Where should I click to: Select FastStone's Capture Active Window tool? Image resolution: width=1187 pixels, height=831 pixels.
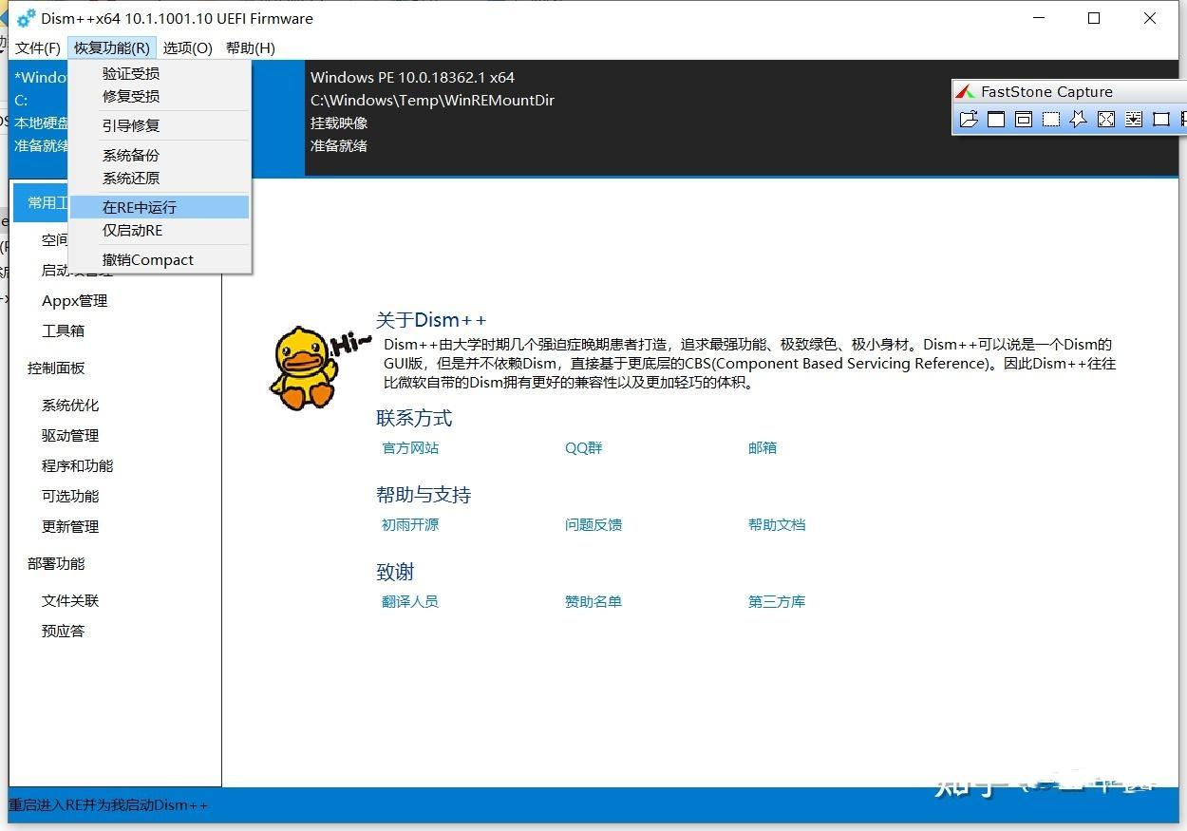tap(995, 120)
